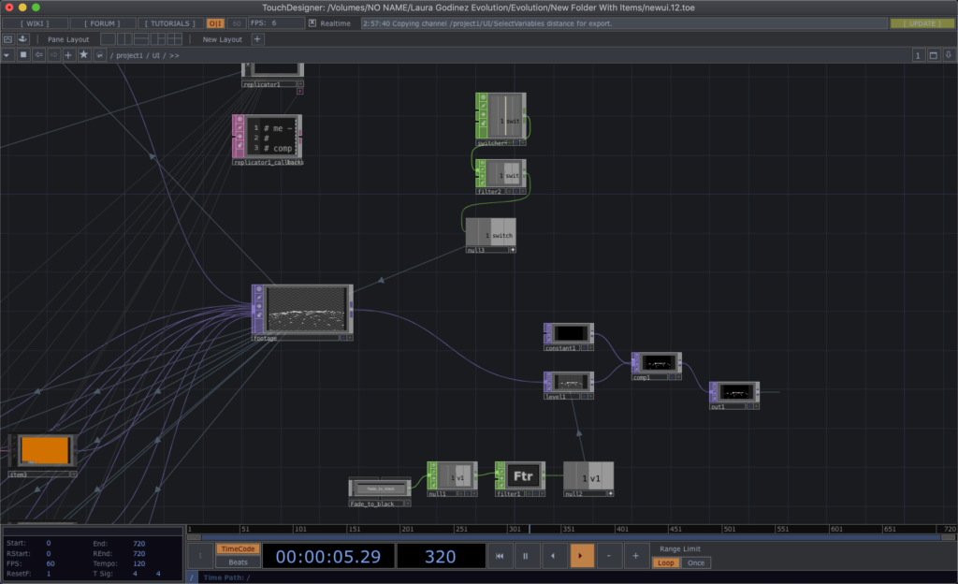This screenshot has width=958, height=584.
Task: Click the icon right of the star
Action: tap(99, 55)
